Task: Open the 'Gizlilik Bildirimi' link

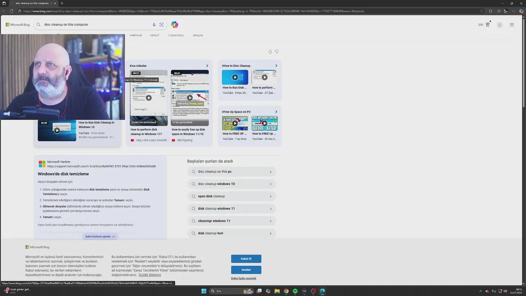Action: click(x=150, y=275)
